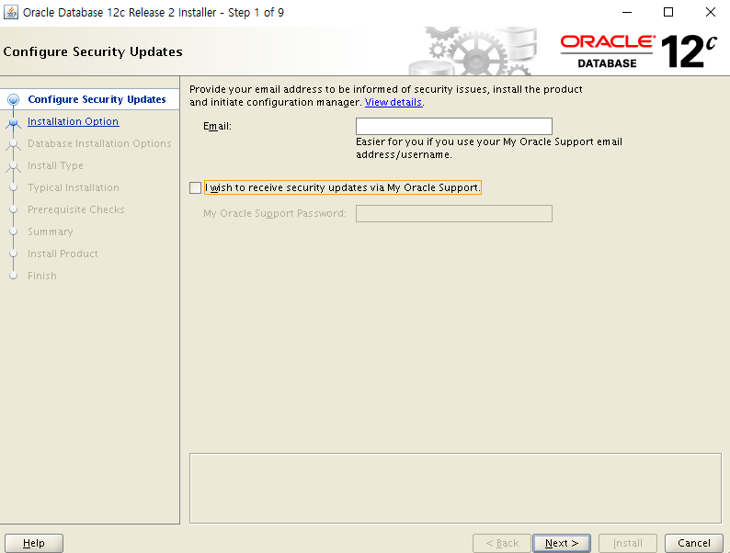Open the View details link
Screen dimensions: 730x553
tap(394, 102)
